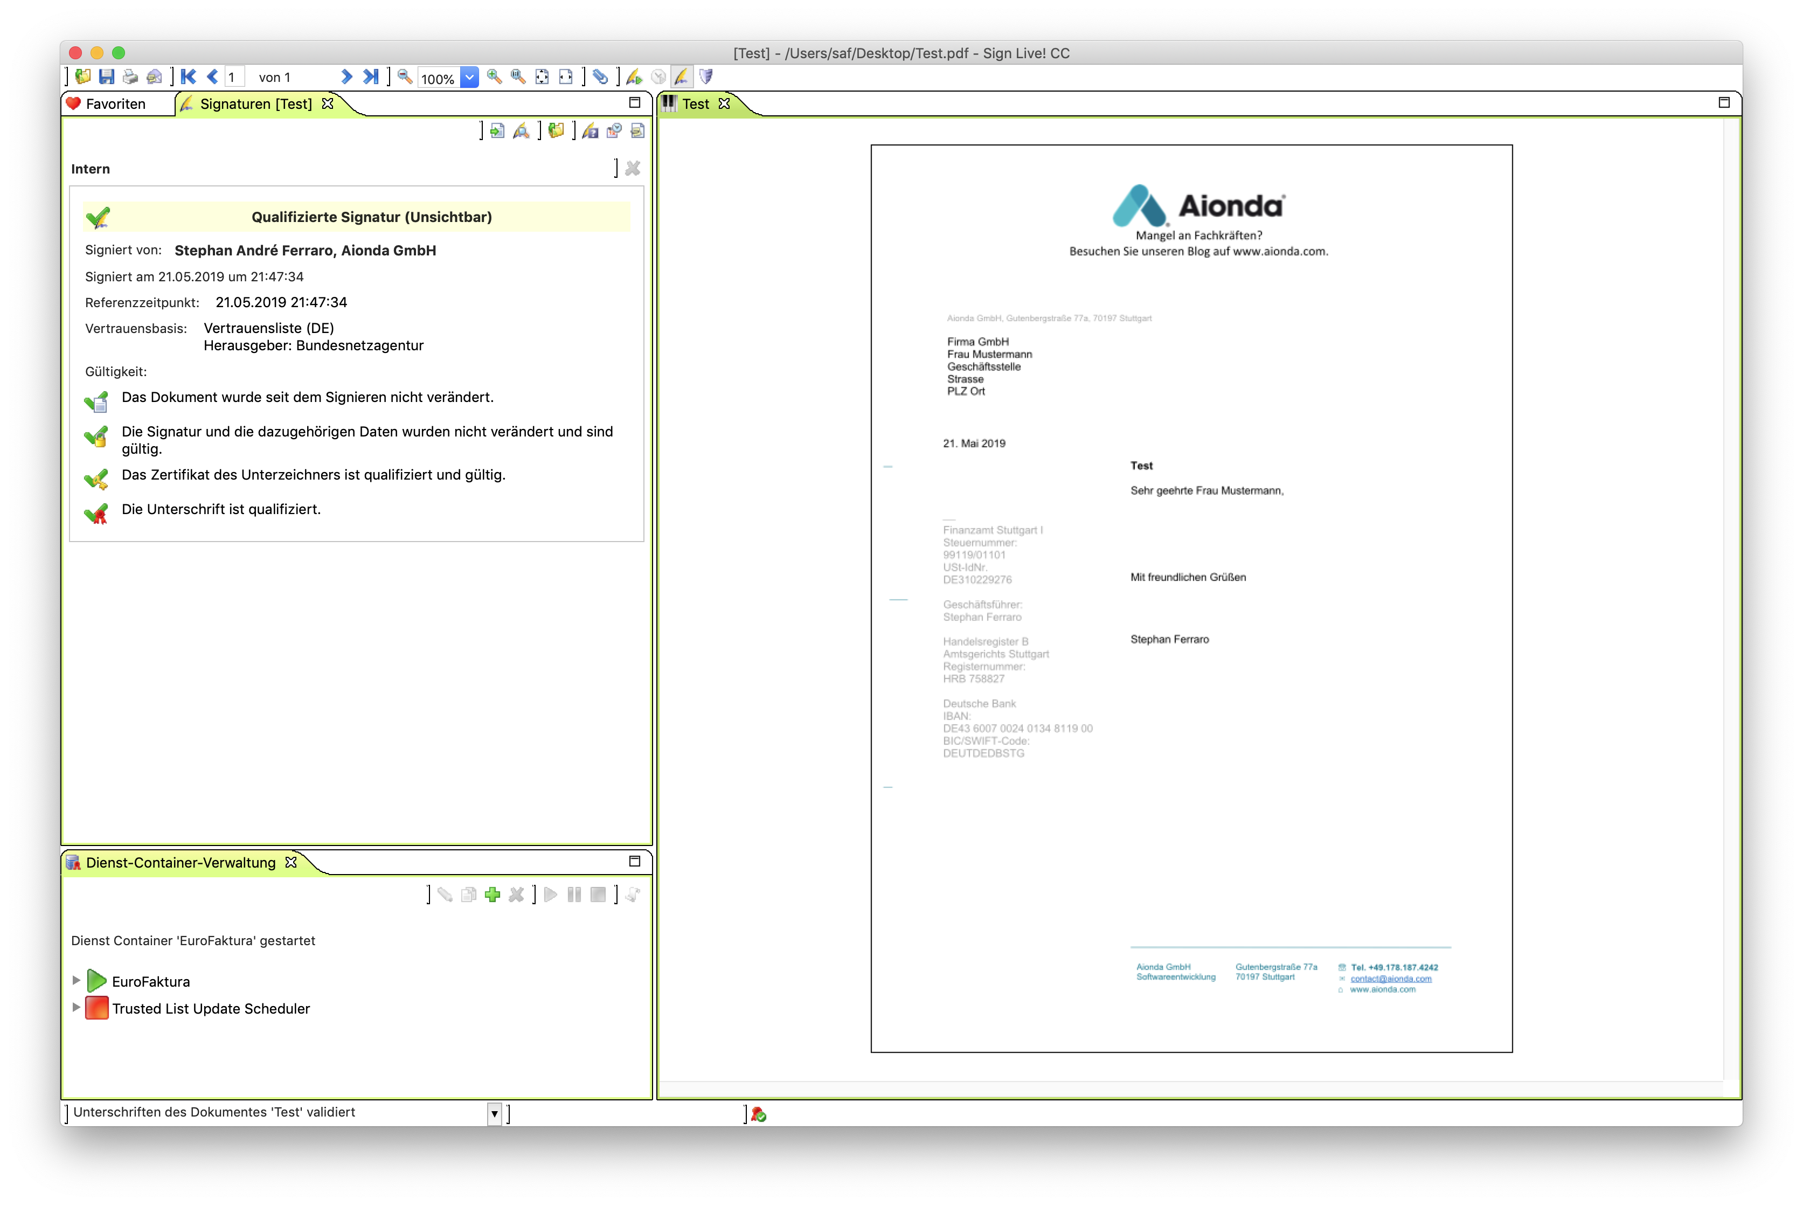Click the quill magnifier validate icon
The height and width of the screenshot is (1206, 1803).
521,131
